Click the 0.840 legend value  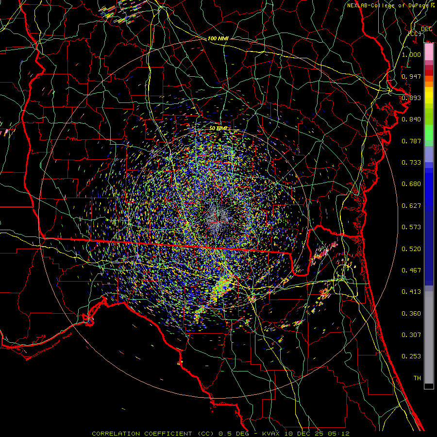(411, 119)
